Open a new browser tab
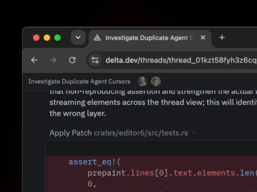The height and width of the screenshot is (192, 257). 222,37
